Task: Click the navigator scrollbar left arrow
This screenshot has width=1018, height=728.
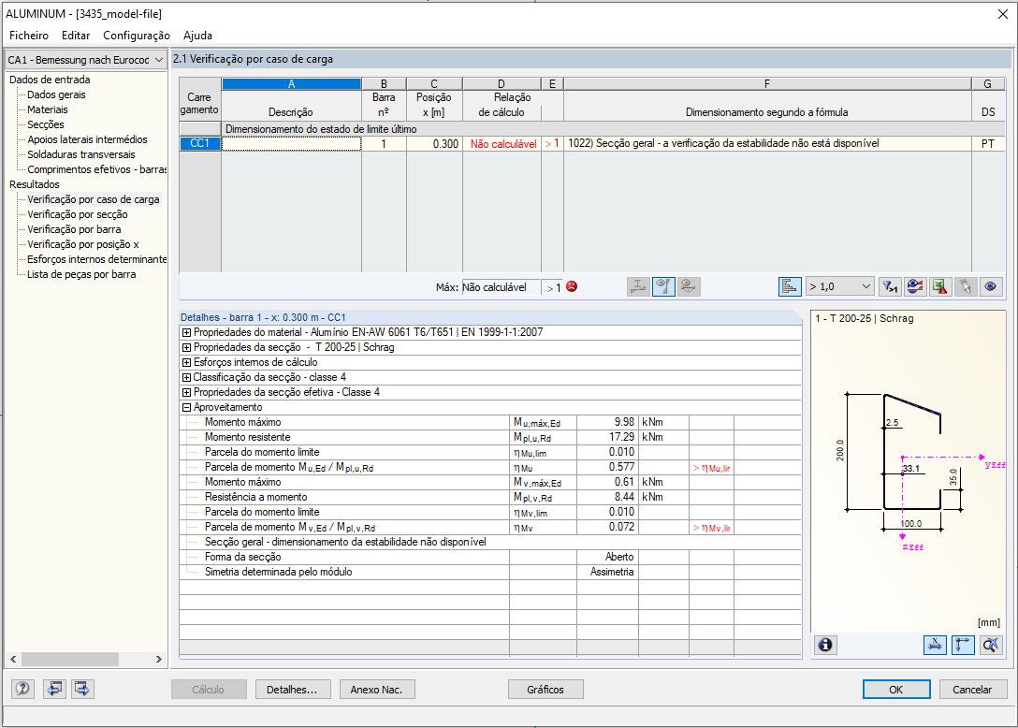Action: pyautogui.click(x=13, y=659)
